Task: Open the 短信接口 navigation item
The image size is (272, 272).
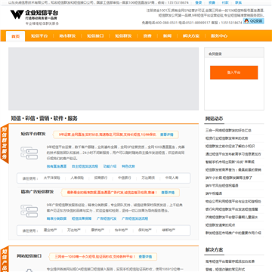Action: point(95,36)
